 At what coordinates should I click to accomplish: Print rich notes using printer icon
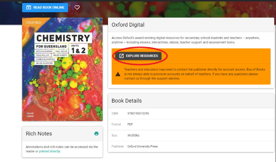96,134
